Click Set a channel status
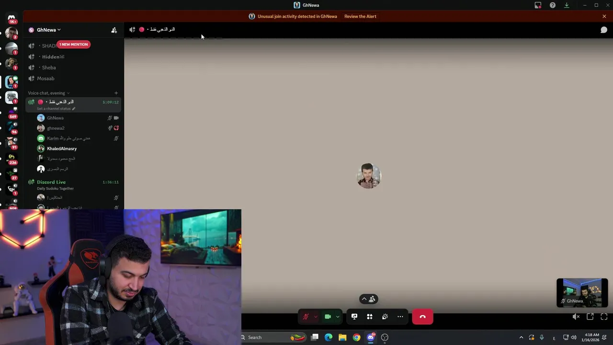 point(54,109)
